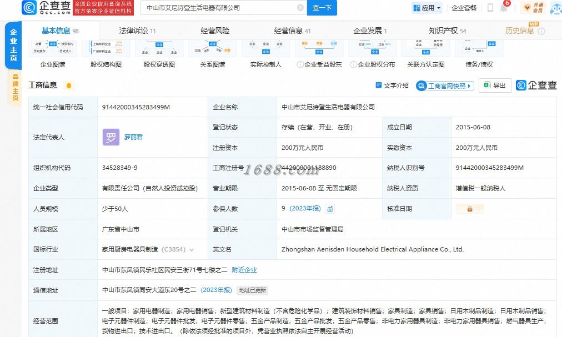Clear the search box text
Viewport: 562px width, 337px height.
tap(300, 8)
